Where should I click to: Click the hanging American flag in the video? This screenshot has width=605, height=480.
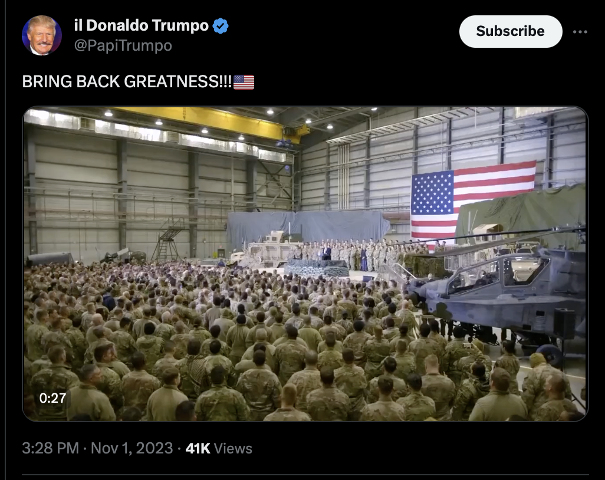pos(473,200)
